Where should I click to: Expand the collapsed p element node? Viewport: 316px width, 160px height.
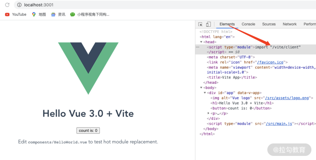tap(208, 113)
